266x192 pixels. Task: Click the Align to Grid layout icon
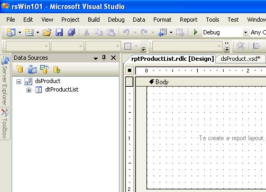coord(241,46)
